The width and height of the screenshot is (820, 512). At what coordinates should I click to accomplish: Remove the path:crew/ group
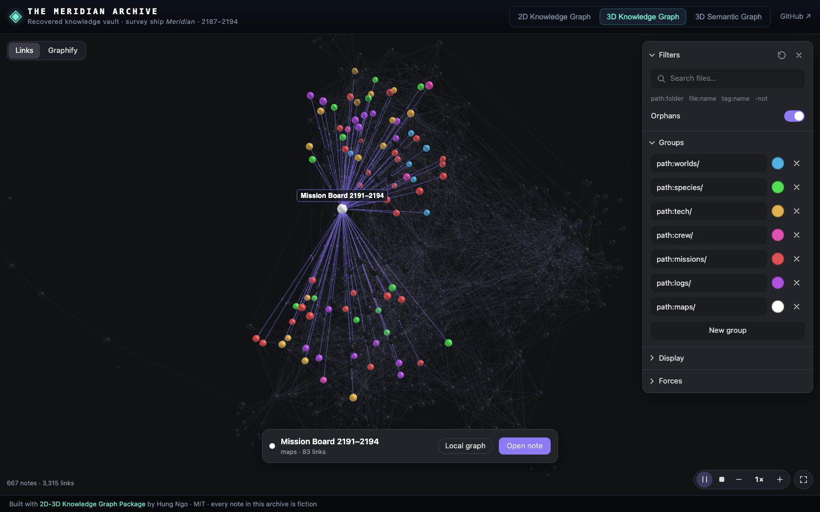[797, 235]
